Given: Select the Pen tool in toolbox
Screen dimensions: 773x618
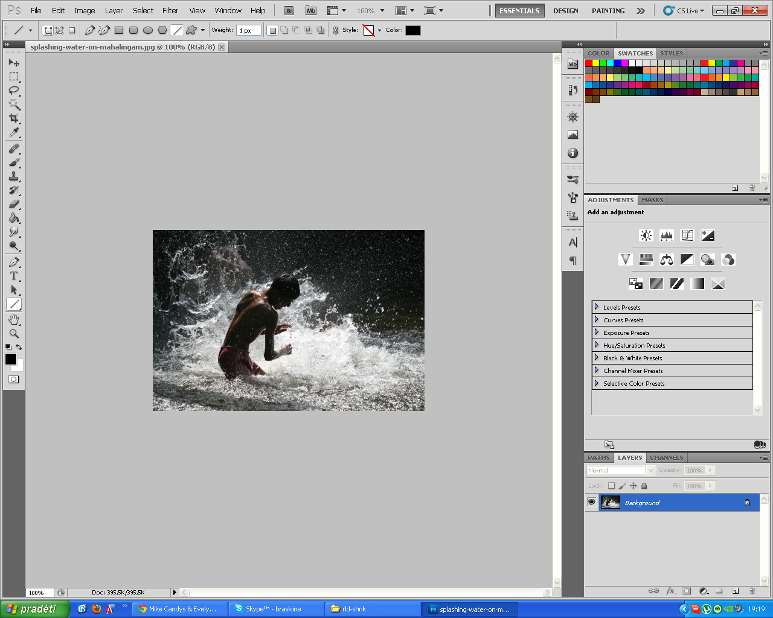Looking at the screenshot, I should [x=14, y=262].
